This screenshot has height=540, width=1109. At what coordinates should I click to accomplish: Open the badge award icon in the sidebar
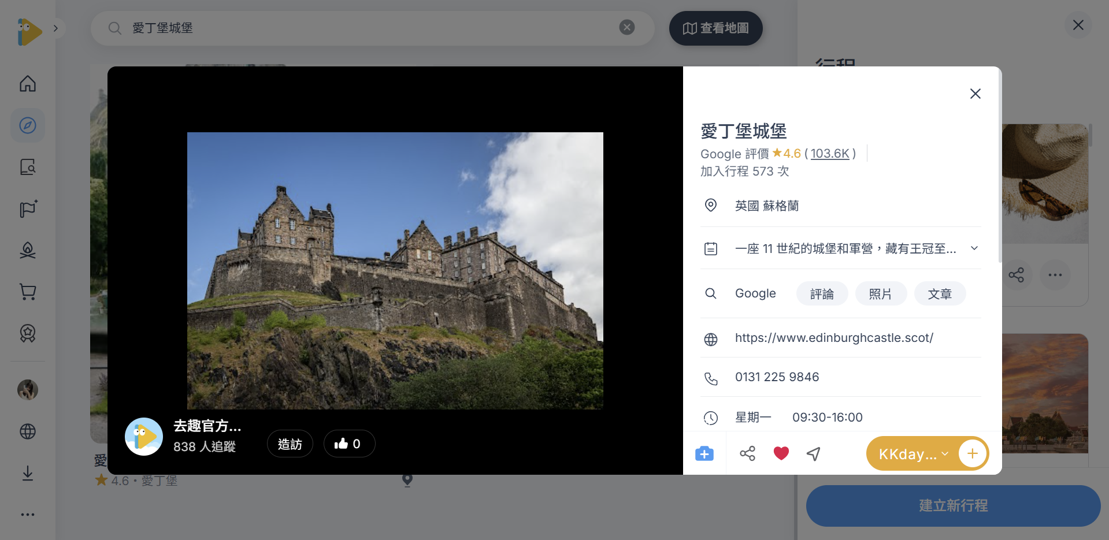(x=28, y=333)
